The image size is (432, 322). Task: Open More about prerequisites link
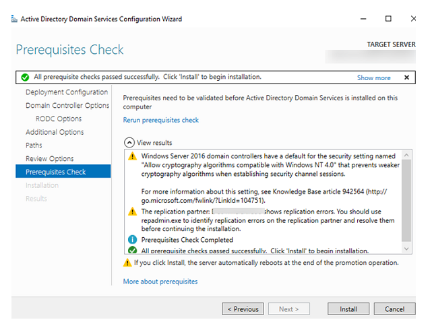click(160, 281)
